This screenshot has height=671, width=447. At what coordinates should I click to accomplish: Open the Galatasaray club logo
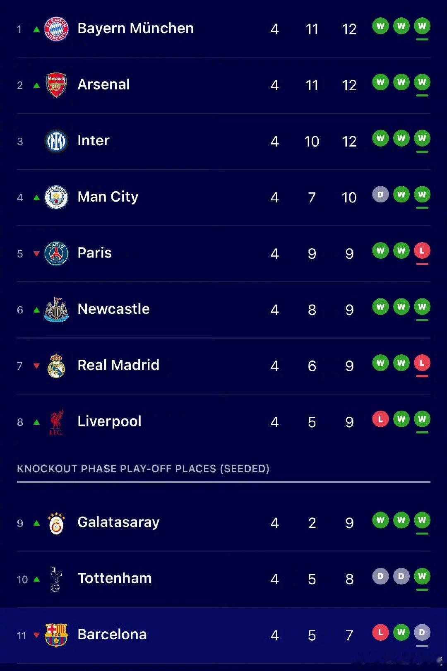(x=56, y=524)
